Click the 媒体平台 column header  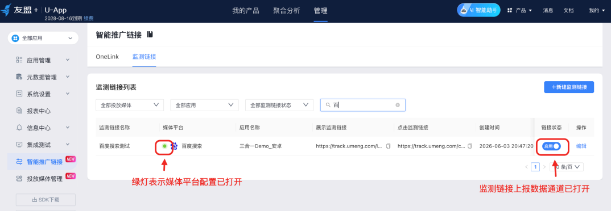(x=172, y=128)
